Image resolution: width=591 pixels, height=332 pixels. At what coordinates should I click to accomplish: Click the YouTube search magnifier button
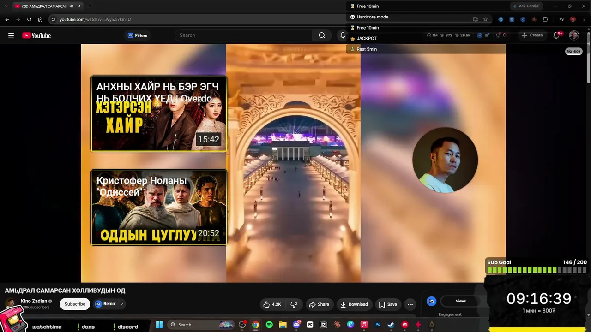(x=322, y=36)
